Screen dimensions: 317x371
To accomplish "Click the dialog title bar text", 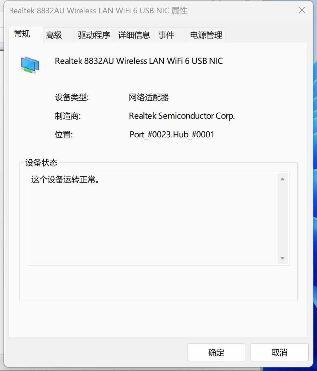I will tap(98, 11).
